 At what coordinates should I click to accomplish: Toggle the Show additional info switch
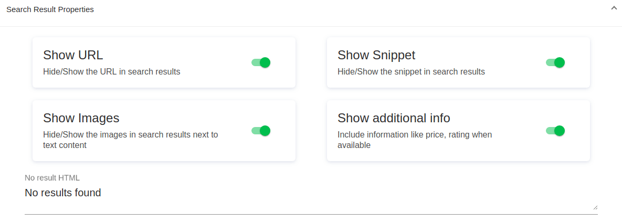point(555,131)
